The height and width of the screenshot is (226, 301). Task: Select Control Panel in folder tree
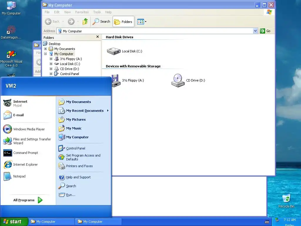point(69,74)
